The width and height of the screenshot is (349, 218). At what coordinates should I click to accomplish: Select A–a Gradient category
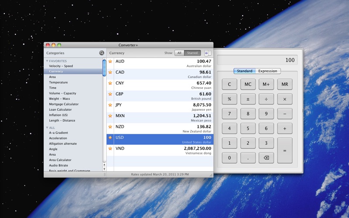point(58,133)
